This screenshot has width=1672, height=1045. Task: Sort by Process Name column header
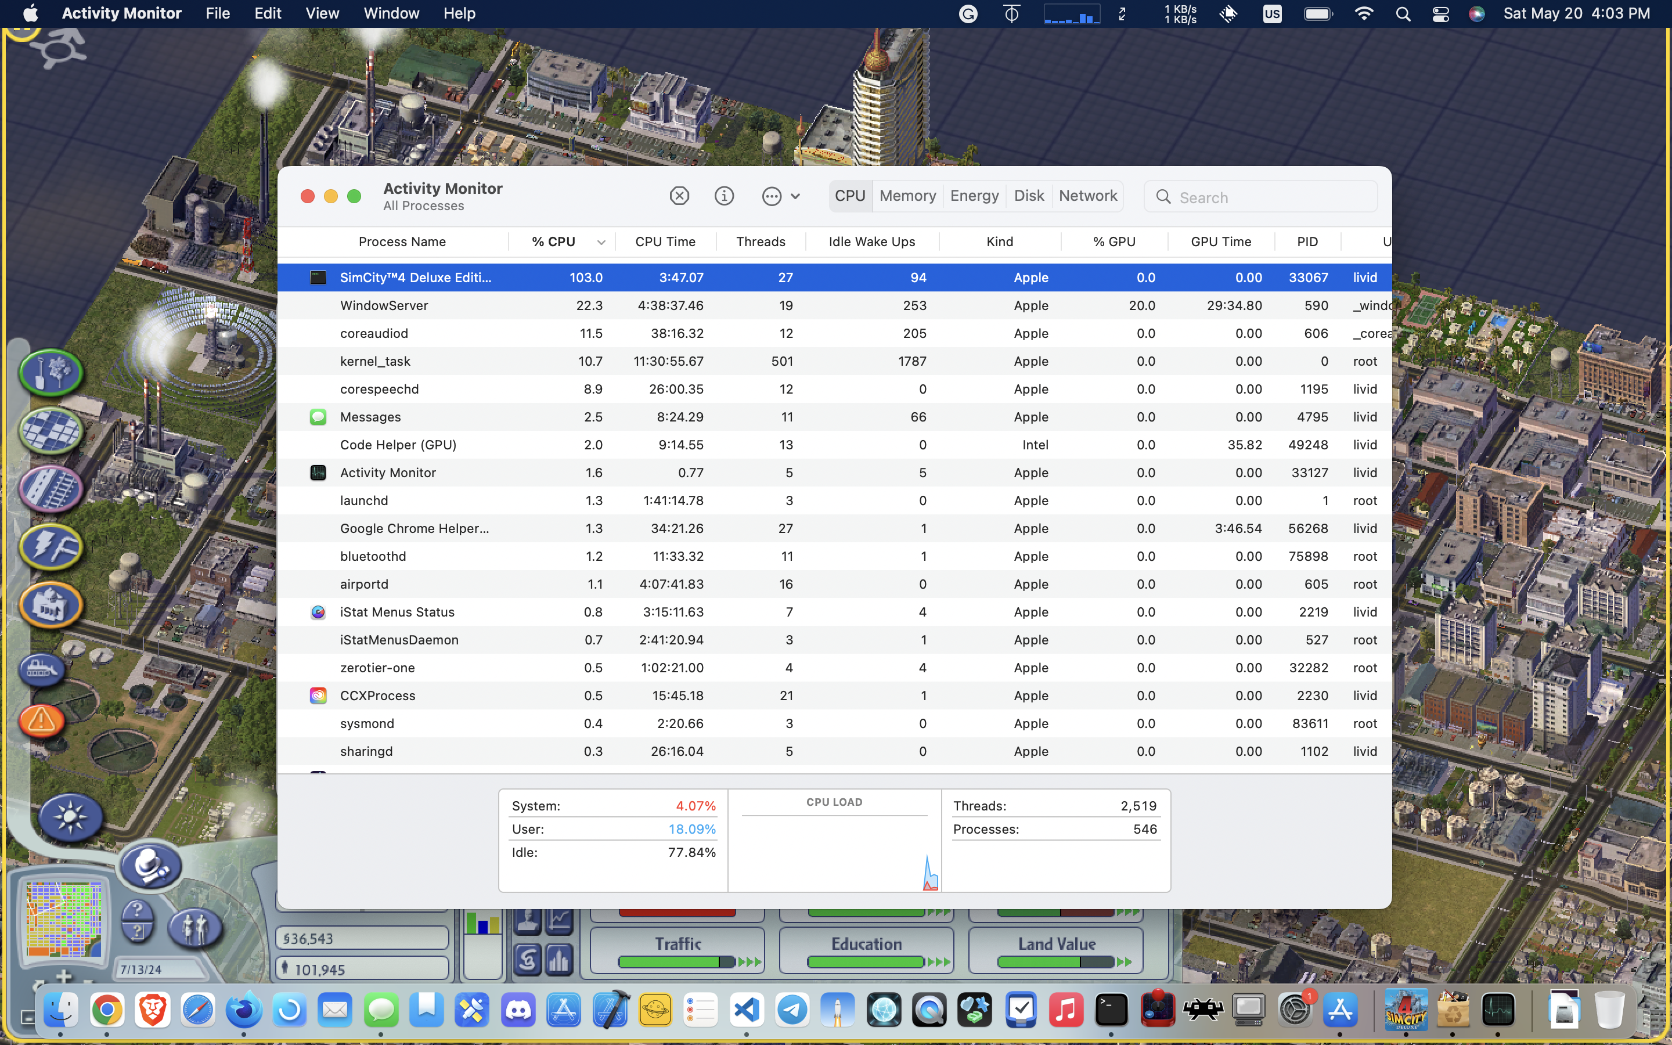(x=401, y=242)
